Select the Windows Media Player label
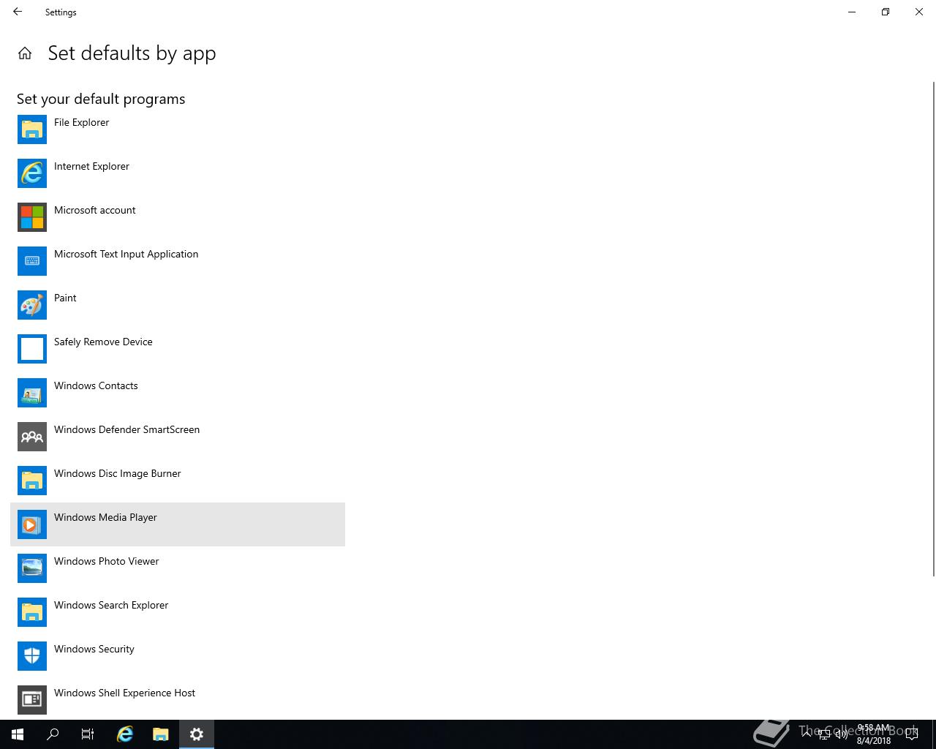The height and width of the screenshot is (749, 936). (105, 517)
